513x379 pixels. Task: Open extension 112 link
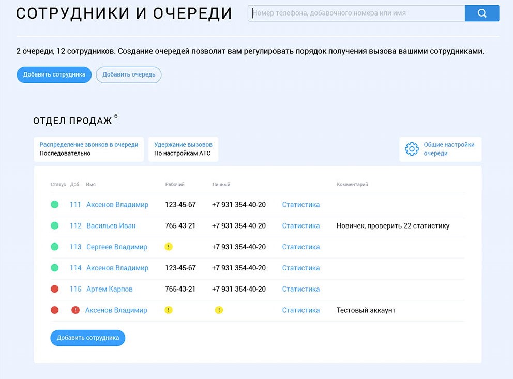coord(76,225)
